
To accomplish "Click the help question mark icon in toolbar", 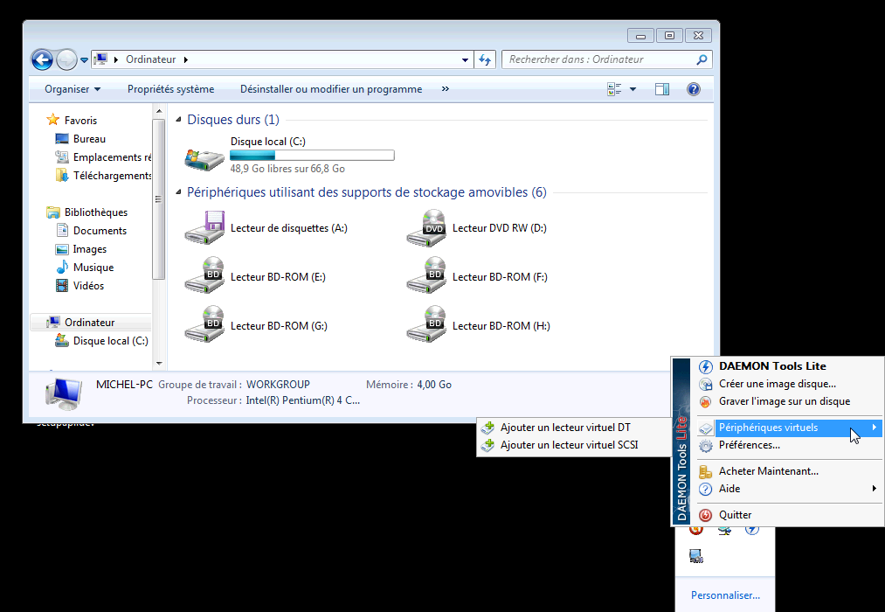I will pyautogui.click(x=694, y=89).
